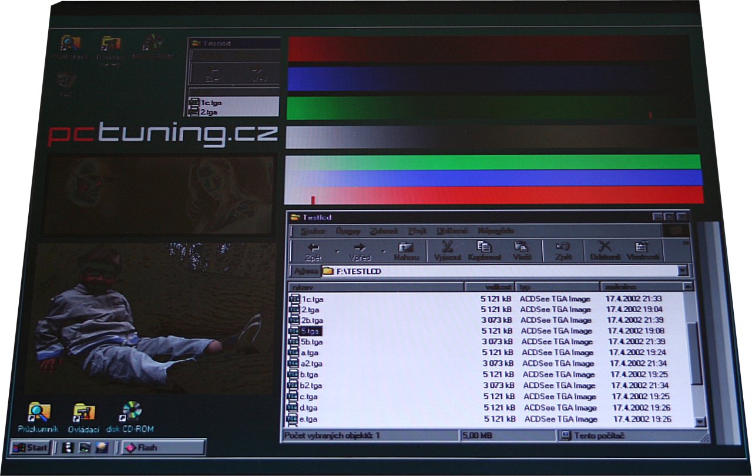Click the pctuning.cz logo

pos(162,135)
